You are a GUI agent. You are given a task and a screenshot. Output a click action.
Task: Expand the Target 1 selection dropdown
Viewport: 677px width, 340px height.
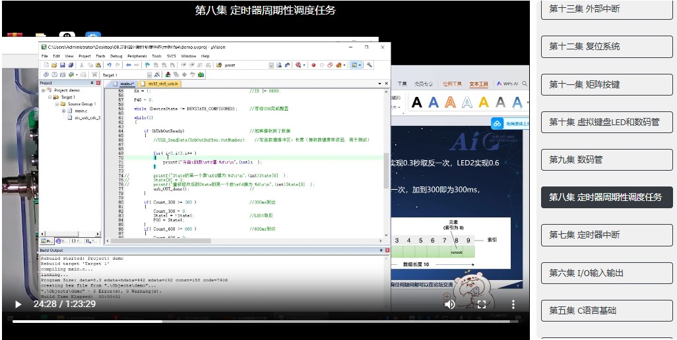[149, 75]
